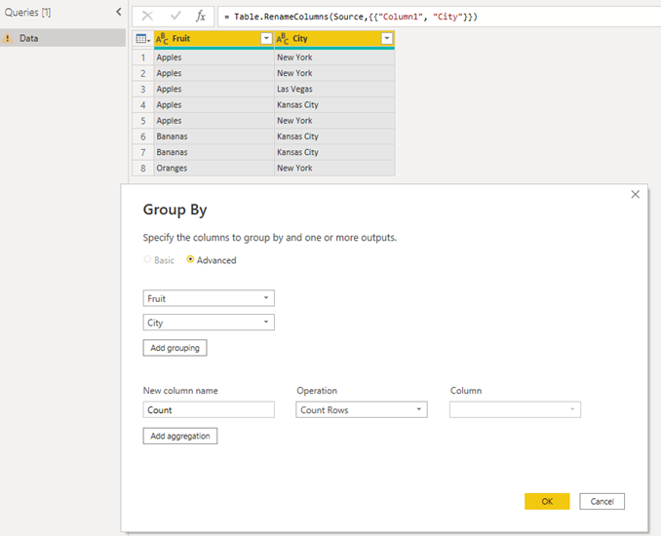661x536 pixels.
Task: Cancel the Group By dialog
Action: [602, 502]
